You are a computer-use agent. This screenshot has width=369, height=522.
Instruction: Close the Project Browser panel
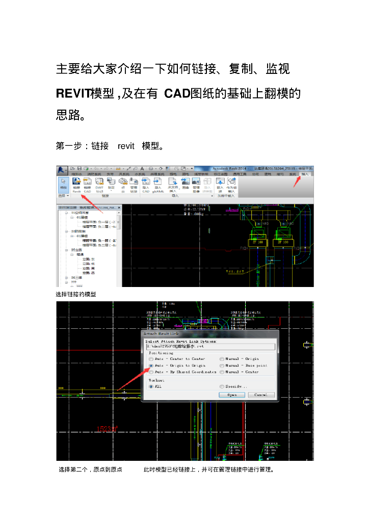click(x=119, y=207)
